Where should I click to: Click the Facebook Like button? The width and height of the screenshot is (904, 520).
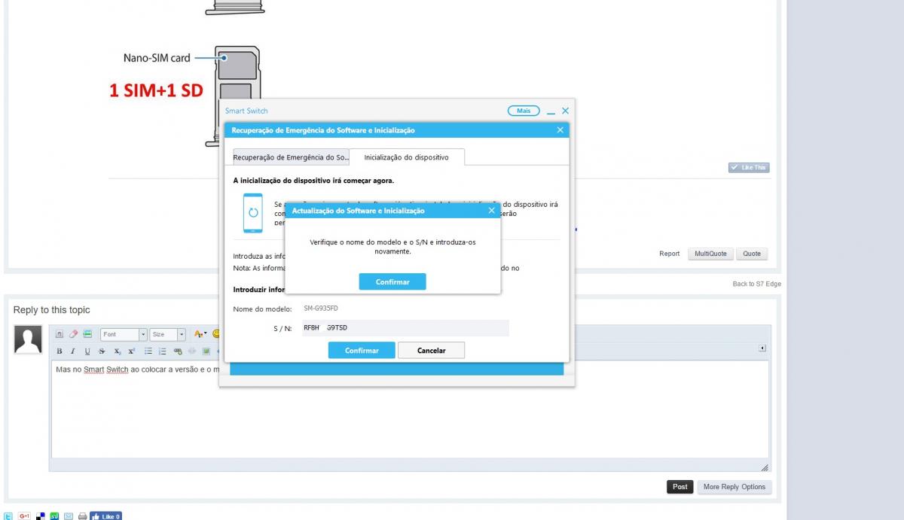[x=105, y=515]
